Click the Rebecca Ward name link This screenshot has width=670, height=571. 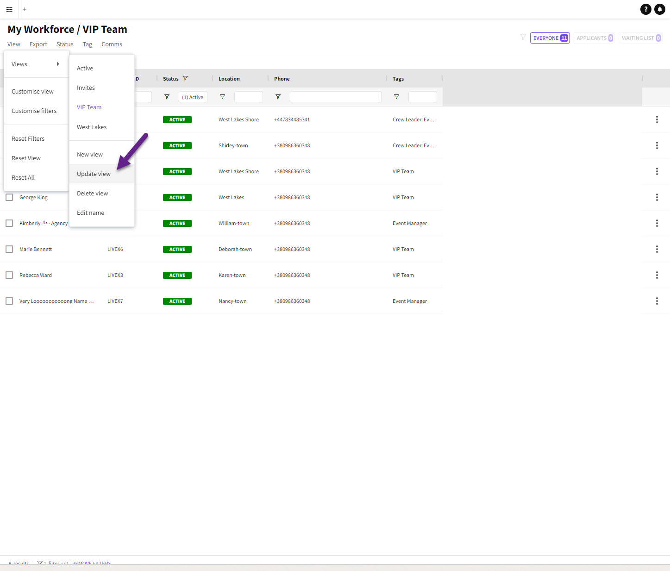(x=36, y=275)
